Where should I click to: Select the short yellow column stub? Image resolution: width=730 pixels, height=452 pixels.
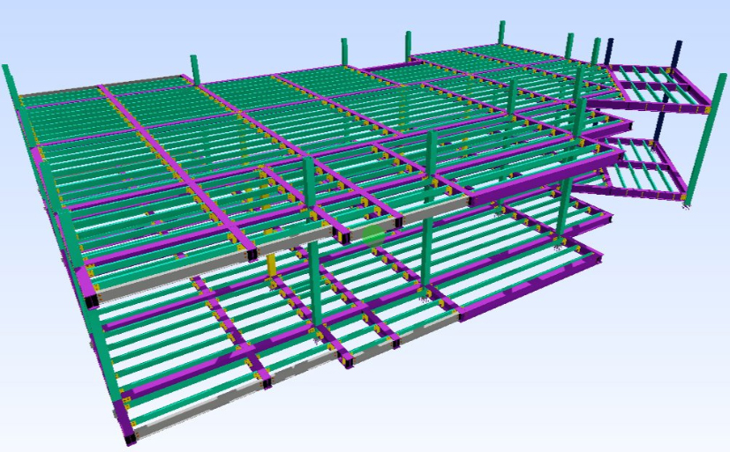(x=272, y=267)
